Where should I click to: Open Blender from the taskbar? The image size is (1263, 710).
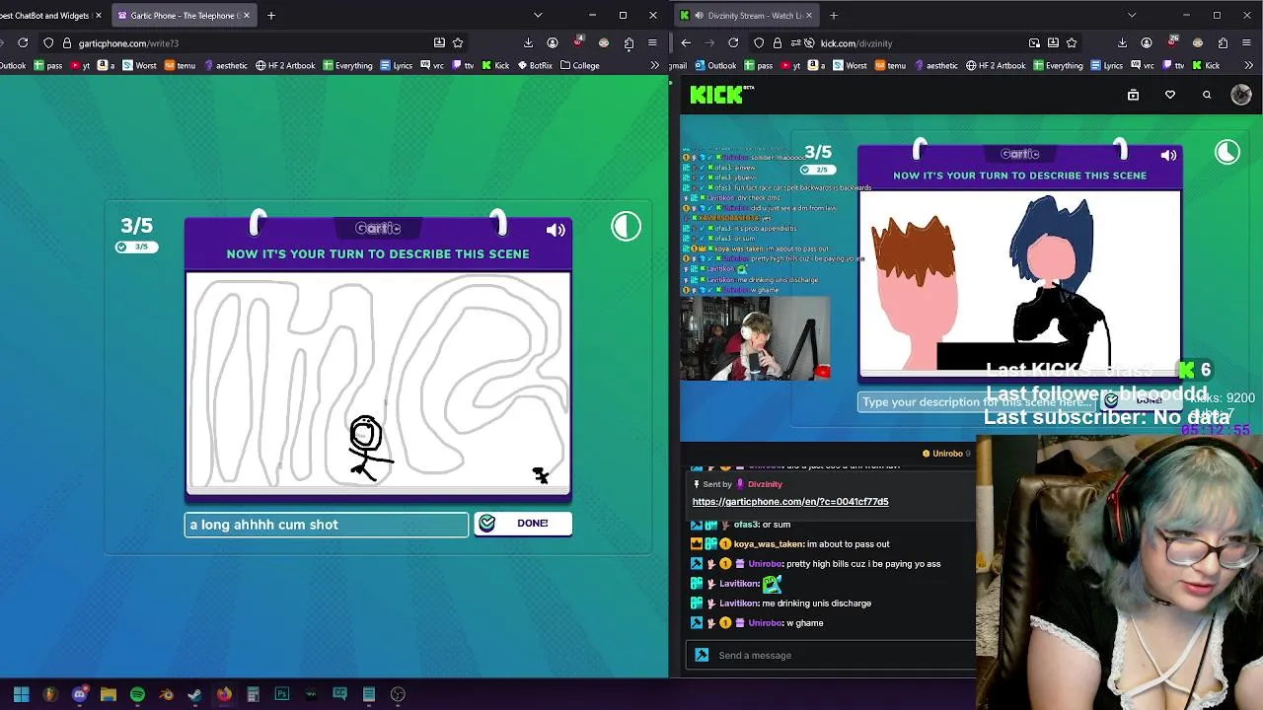tap(166, 694)
